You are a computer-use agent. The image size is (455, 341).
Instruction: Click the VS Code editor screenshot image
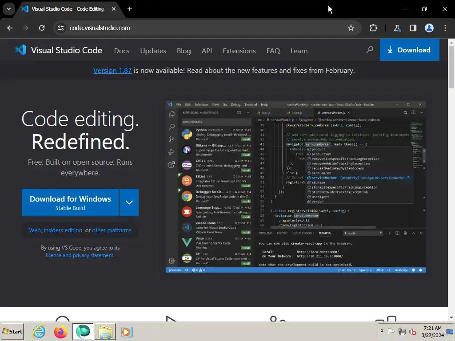[x=295, y=187]
